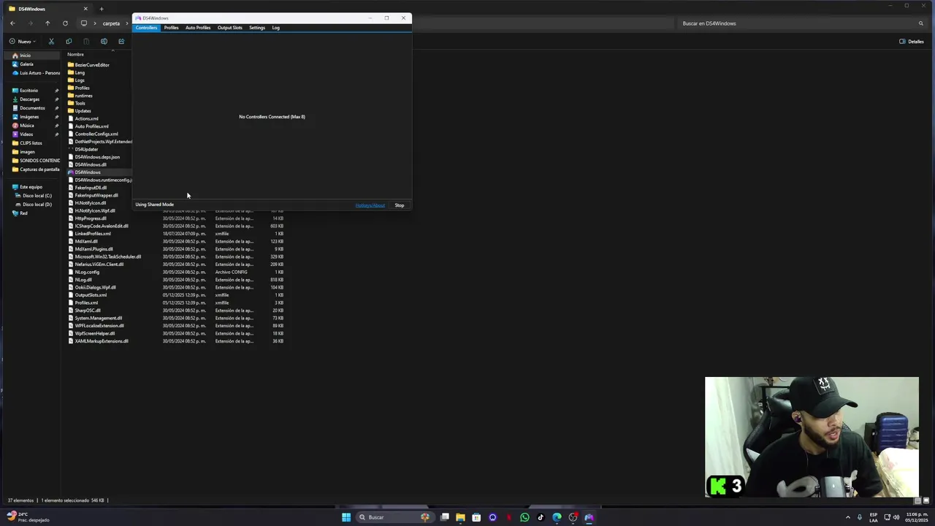The image size is (935, 526).
Task: Select the OutputSlots.xml file
Action: 91,295
